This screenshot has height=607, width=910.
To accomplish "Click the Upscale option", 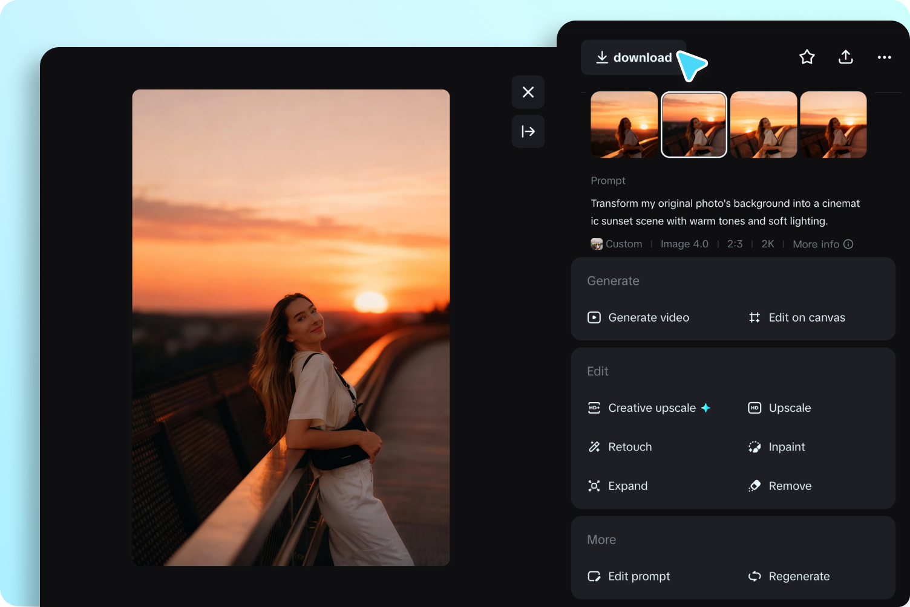I will [779, 408].
